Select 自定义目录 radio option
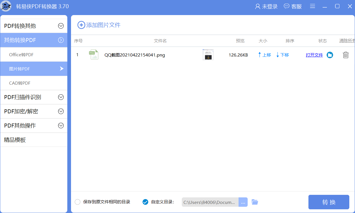This screenshot has height=213, width=355. [x=145, y=202]
